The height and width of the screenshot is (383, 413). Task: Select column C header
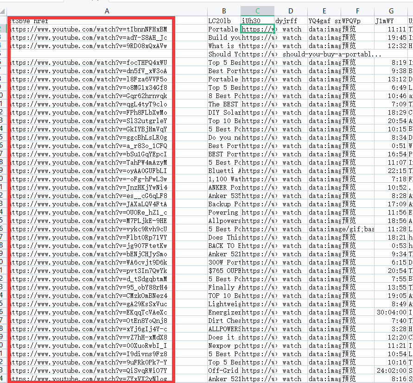257,11
